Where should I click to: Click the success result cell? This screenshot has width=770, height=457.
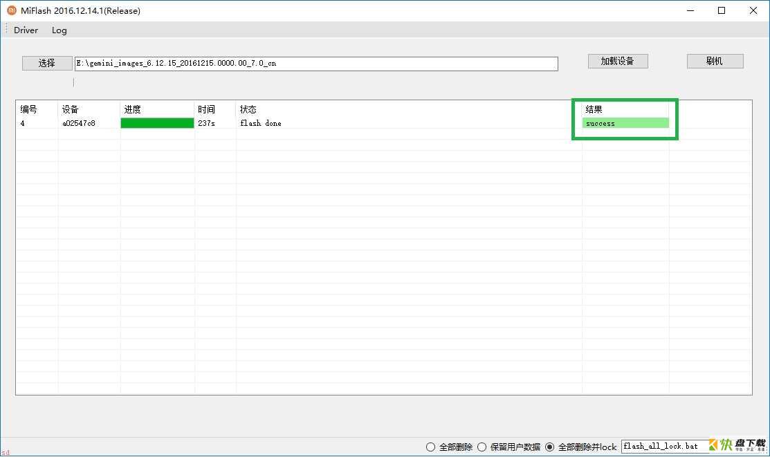(x=625, y=123)
